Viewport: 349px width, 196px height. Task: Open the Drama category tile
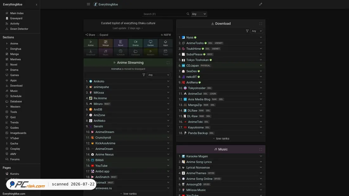[x=135, y=43]
